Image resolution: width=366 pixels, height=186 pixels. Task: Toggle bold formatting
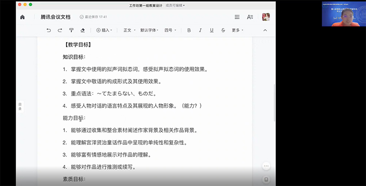[x=189, y=30]
